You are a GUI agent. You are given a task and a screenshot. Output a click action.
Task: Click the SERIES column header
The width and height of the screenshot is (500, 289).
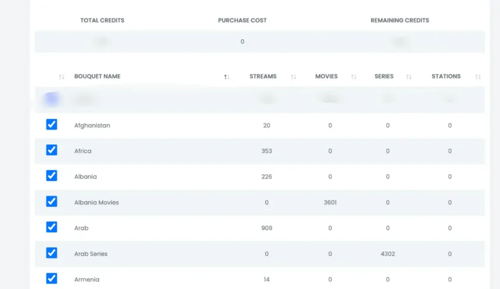coord(384,76)
